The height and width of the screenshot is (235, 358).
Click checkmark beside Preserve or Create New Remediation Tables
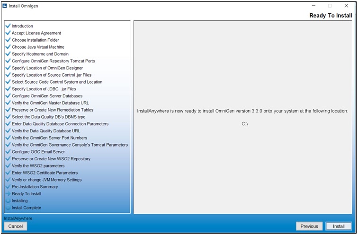(x=8, y=110)
